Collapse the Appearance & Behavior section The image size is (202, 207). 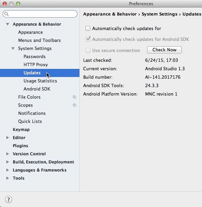(x=8, y=24)
